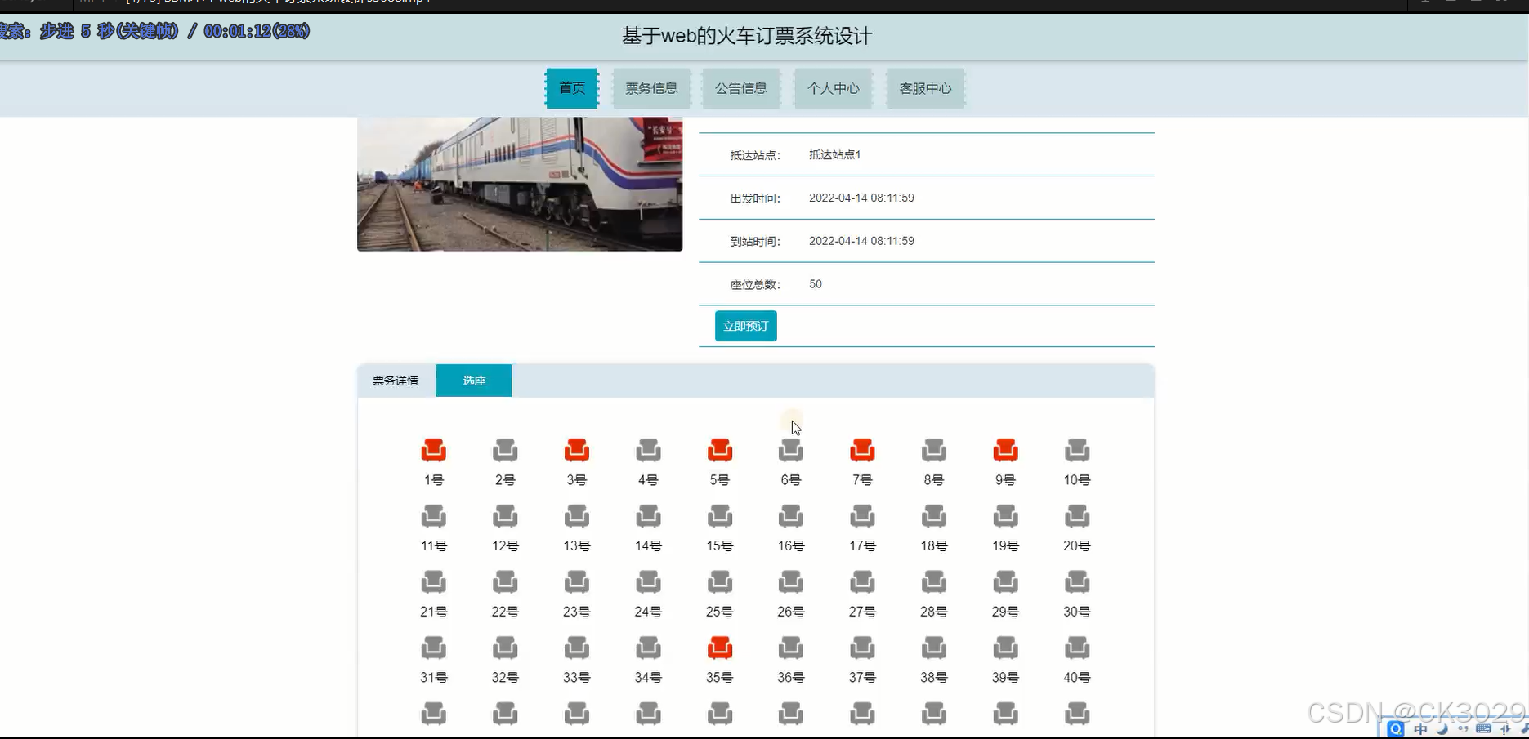1529x739 pixels.
Task: Click the train photo thumbnail
Action: [520, 184]
